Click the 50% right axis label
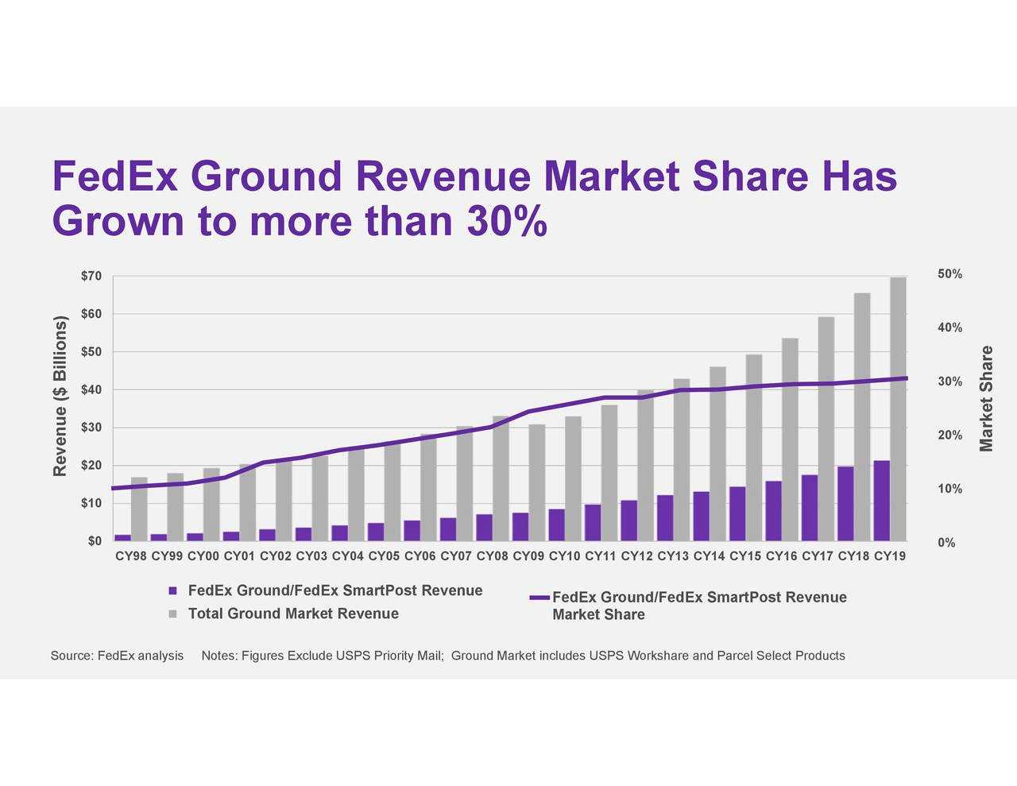 pos(949,274)
